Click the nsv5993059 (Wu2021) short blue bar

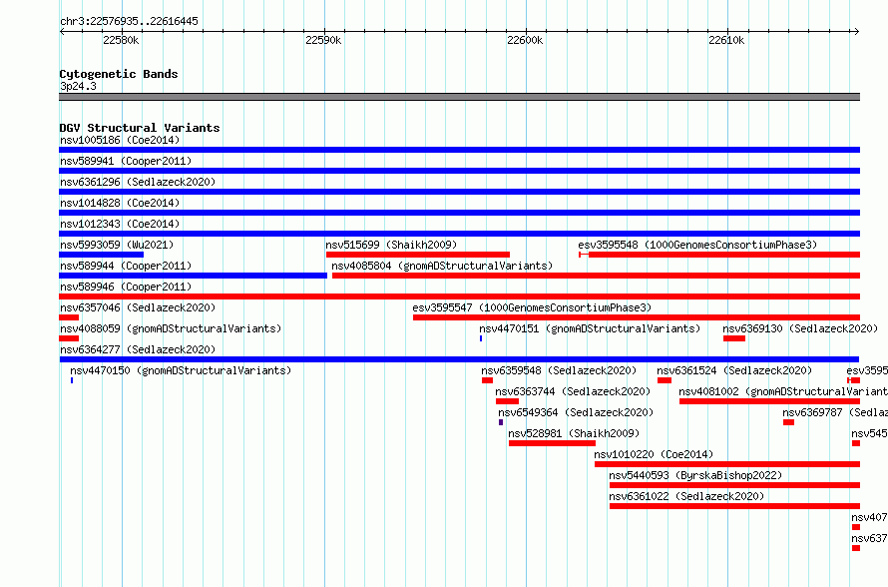tap(102, 255)
